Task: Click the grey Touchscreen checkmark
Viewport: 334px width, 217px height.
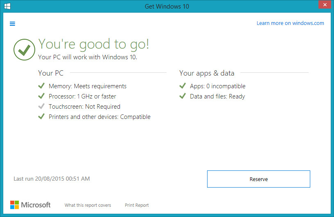Action: click(41, 106)
